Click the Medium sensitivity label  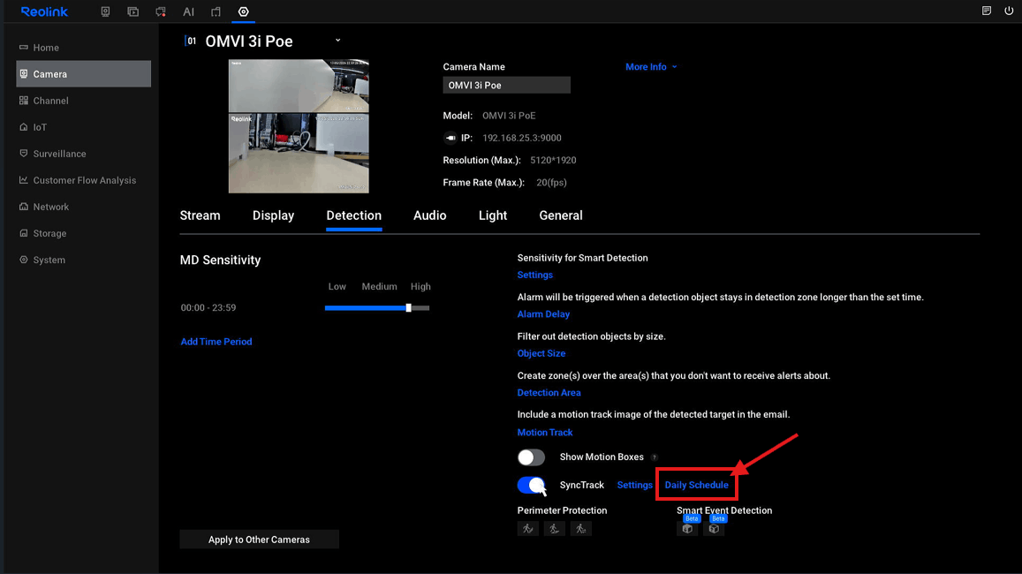(x=379, y=287)
